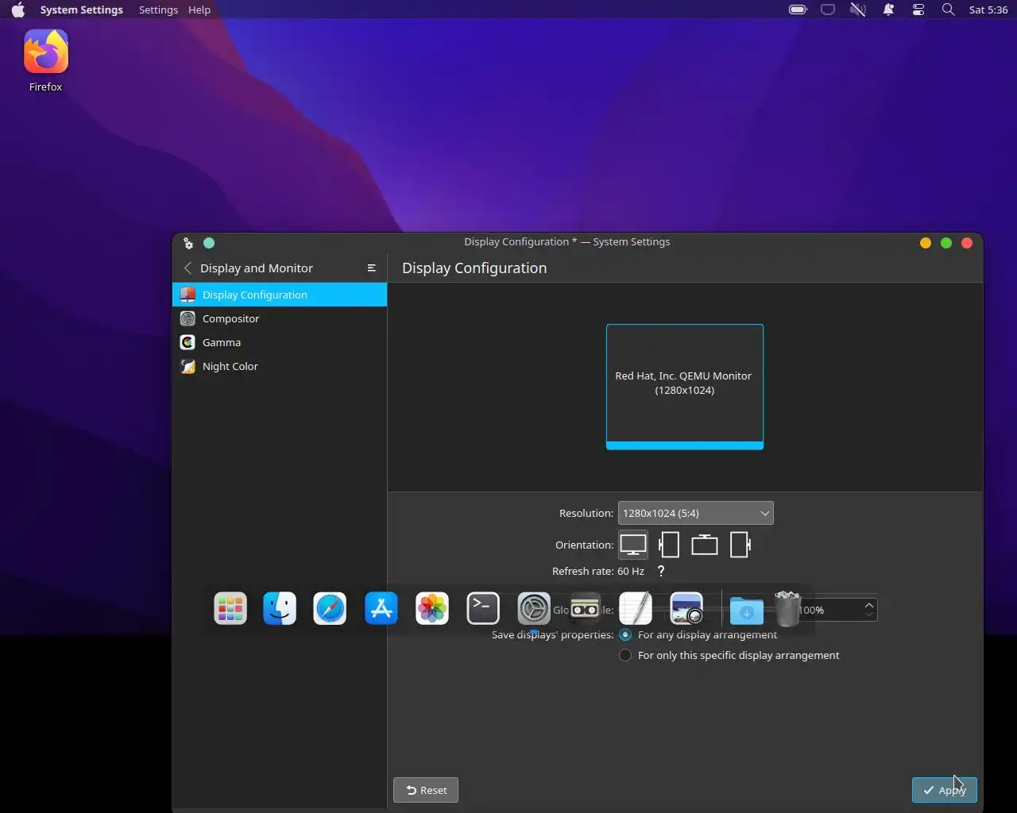Image resolution: width=1017 pixels, height=813 pixels.
Task: Click the Apply button
Action: tap(945, 790)
